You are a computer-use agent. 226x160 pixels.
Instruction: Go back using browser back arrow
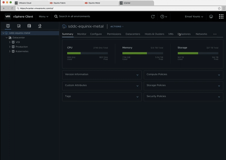pos(4,8)
